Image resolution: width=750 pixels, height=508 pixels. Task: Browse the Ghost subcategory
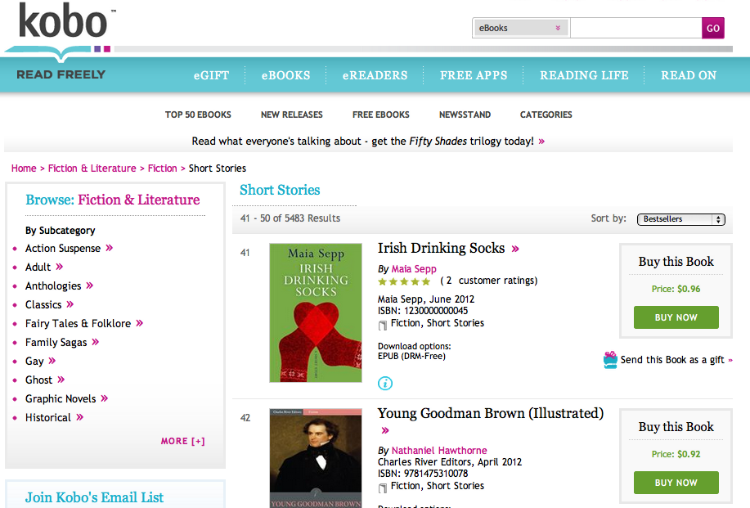[x=38, y=380]
